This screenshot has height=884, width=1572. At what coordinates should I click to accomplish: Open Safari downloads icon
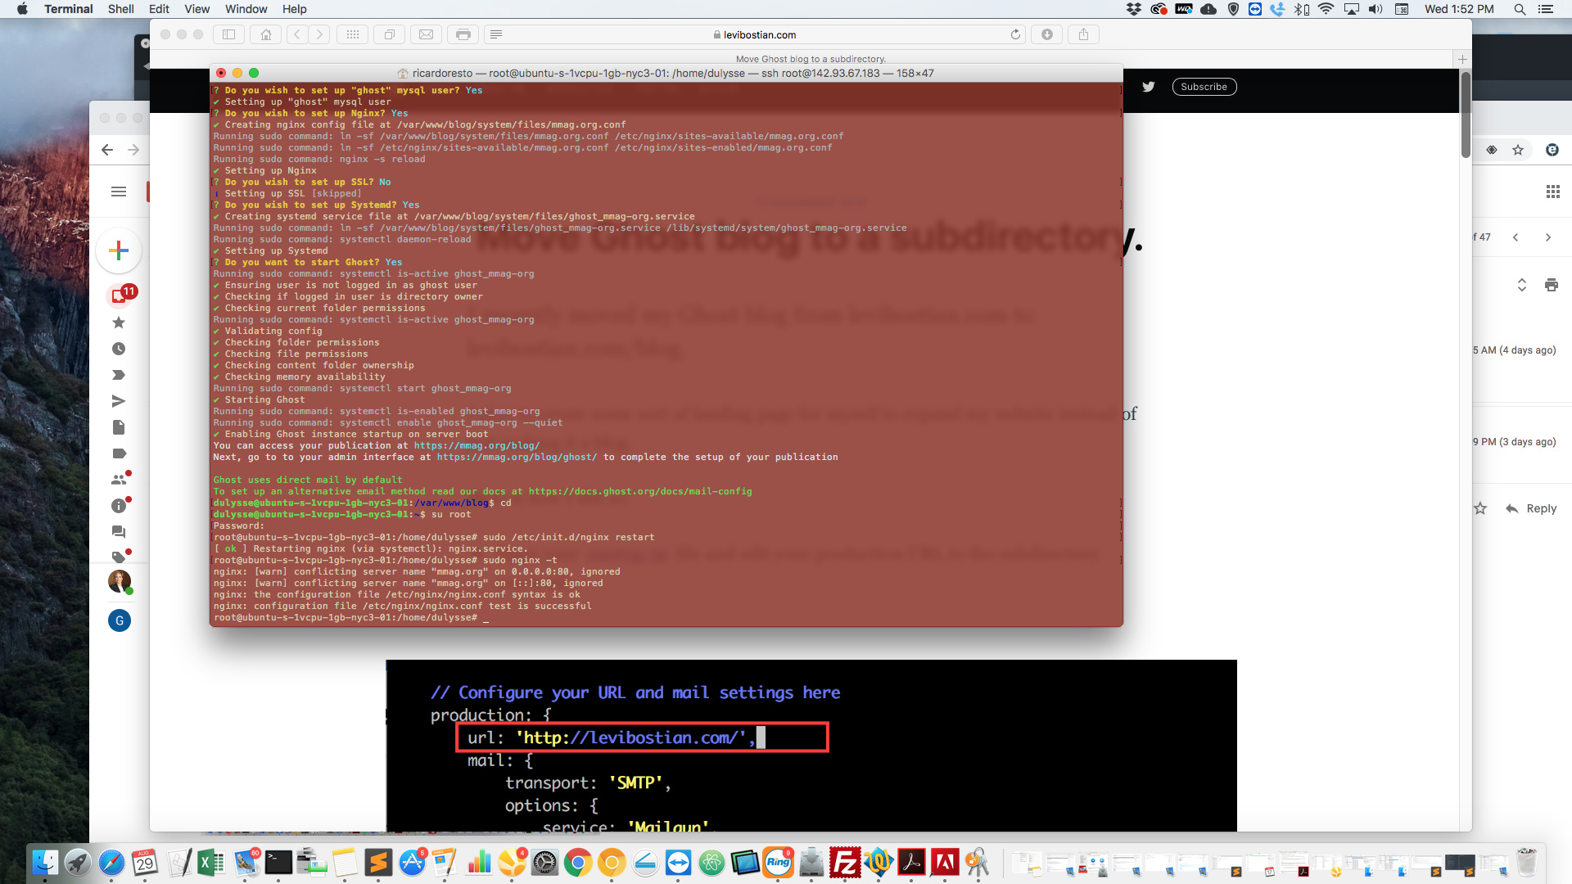[1046, 34]
